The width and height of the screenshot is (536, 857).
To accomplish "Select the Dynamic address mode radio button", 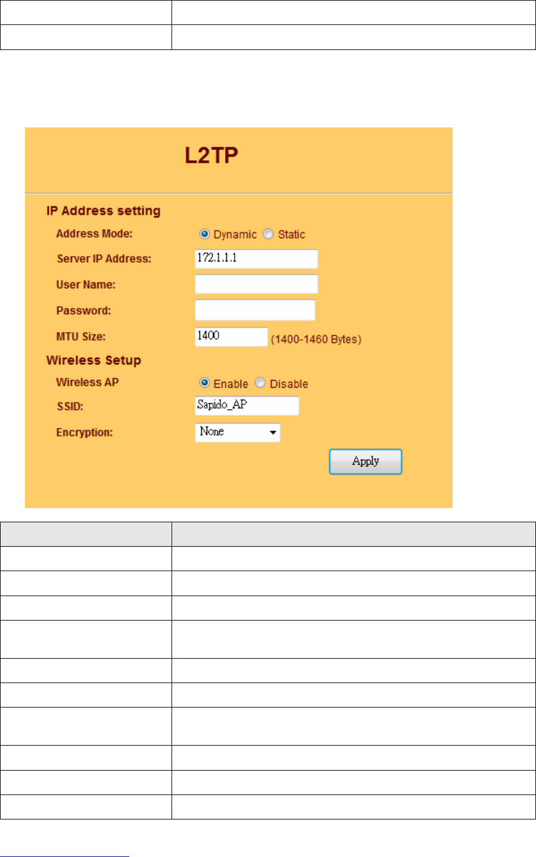I will coord(204,234).
